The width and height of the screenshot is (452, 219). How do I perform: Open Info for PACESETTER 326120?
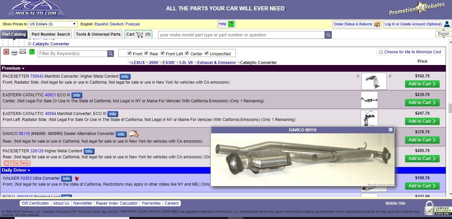[x=89, y=151]
